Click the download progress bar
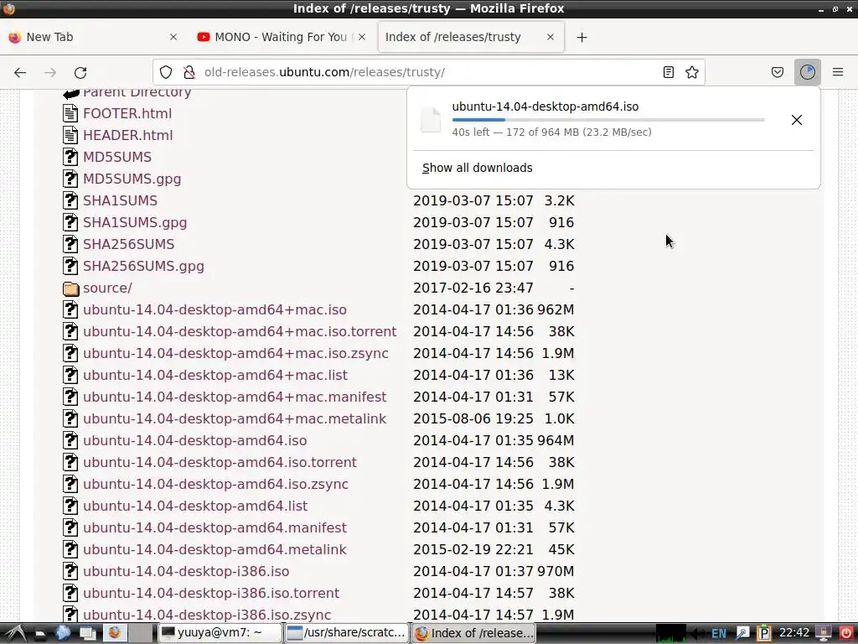This screenshot has width=858, height=644. (608, 119)
